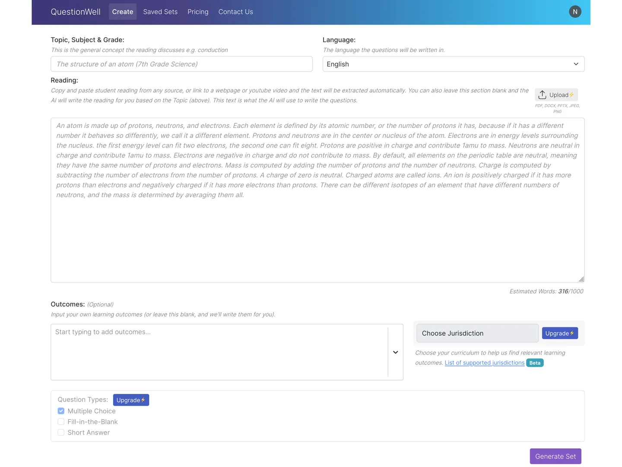Screen dimensions: 622x467
Task: Click Upgrade next to Choose Jurisdiction
Action: pos(560,333)
